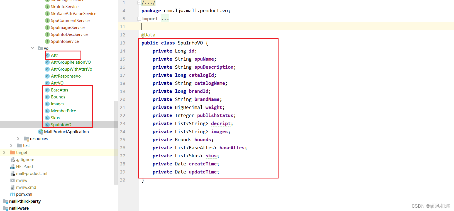Expand the resources folder arrow
Screen dimensions: 454x211
[x=18, y=138]
